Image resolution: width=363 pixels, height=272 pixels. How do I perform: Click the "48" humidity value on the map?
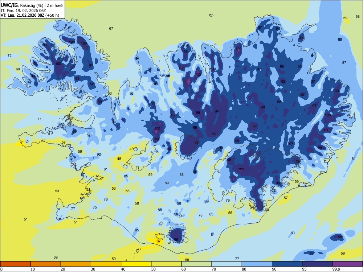click(119, 159)
